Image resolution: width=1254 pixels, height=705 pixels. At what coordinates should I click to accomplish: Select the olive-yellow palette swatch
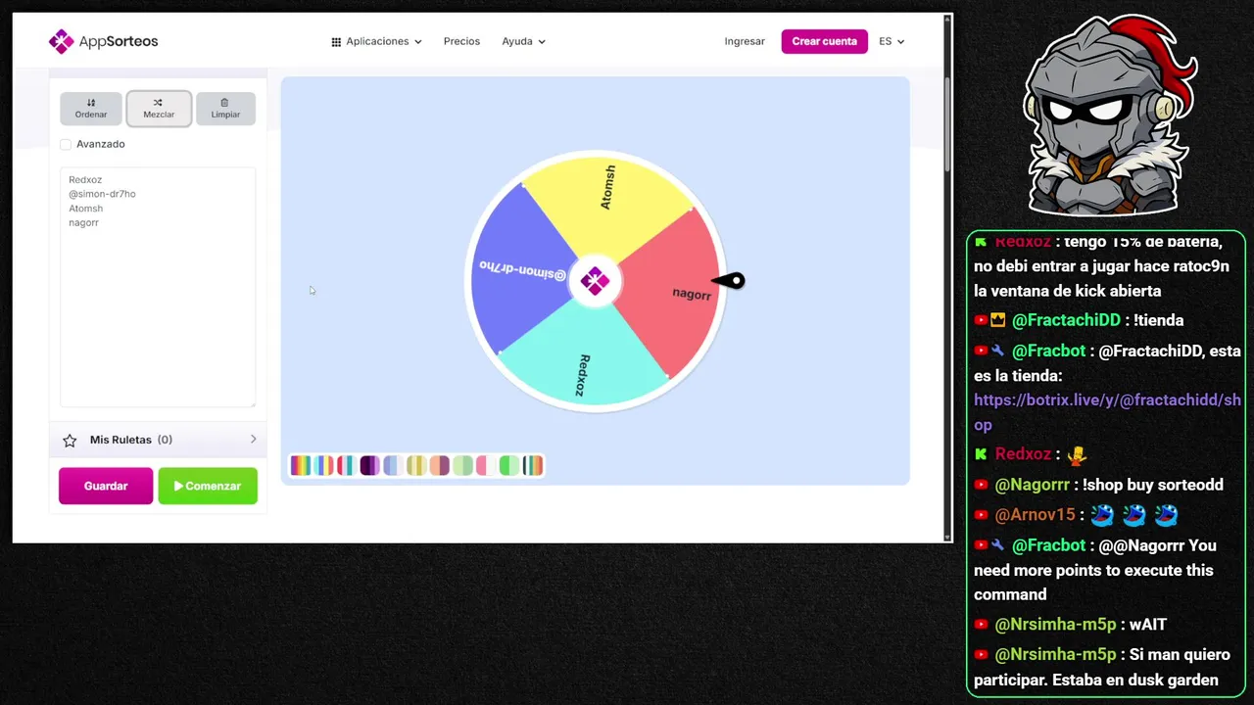pyautogui.click(x=416, y=466)
